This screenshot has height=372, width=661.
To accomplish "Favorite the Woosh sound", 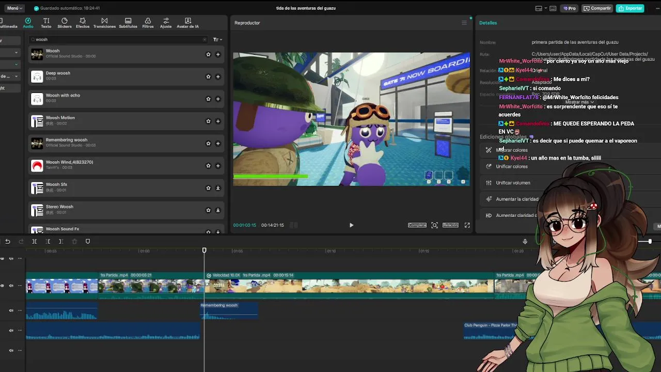I will click(x=209, y=54).
